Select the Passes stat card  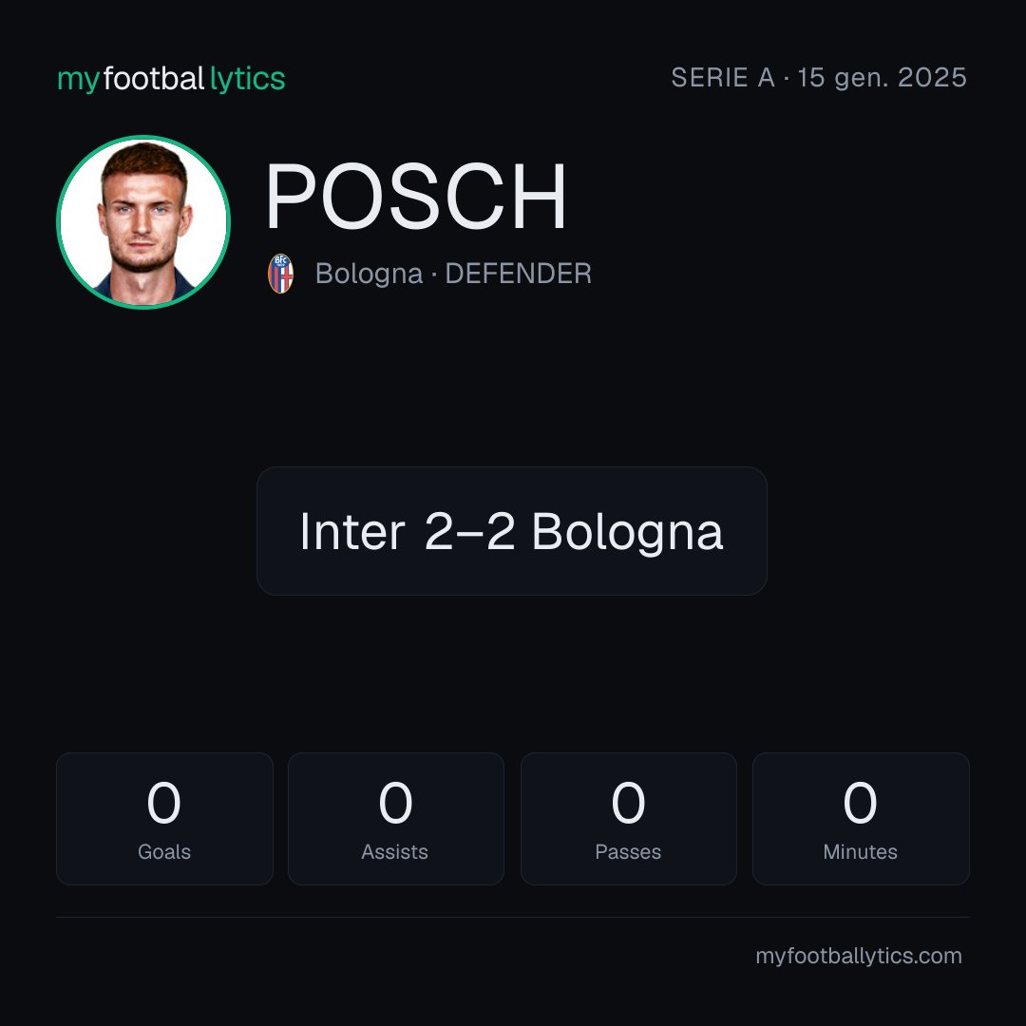pos(628,819)
